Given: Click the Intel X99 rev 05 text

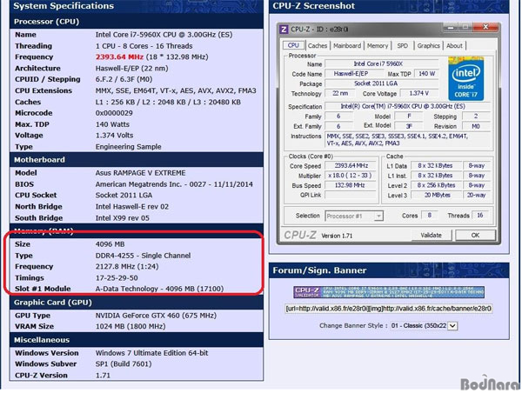Looking at the screenshot, I should [123, 218].
